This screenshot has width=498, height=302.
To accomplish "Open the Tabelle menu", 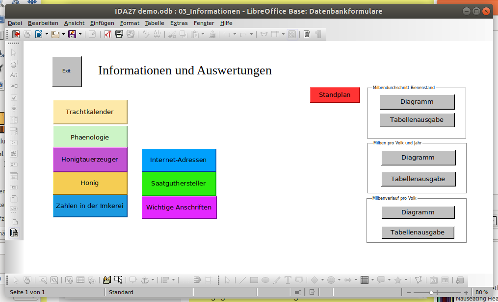I will tap(155, 23).
